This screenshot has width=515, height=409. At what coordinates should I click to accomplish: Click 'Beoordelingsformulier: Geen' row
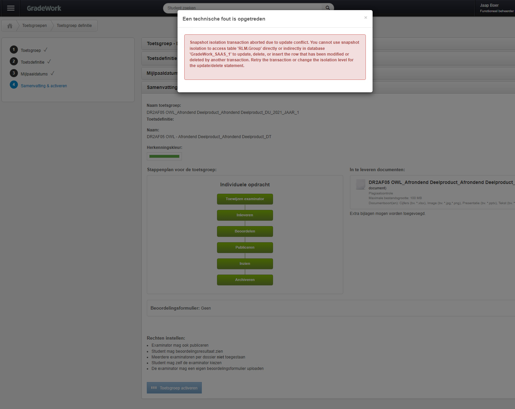pyautogui.click(x=331, y=308)
